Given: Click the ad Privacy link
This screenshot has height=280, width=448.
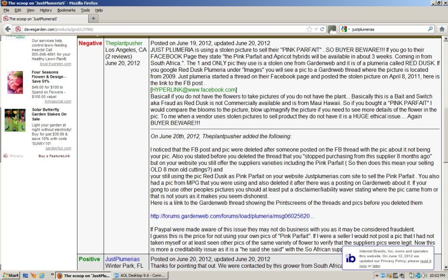Looking at the screenshot, I should coord(16,156).
